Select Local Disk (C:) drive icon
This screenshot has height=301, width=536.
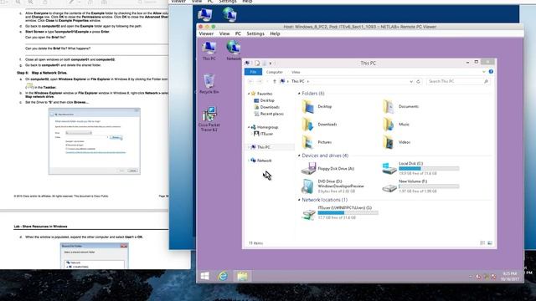pyautogui.click(x=389, y=169)
